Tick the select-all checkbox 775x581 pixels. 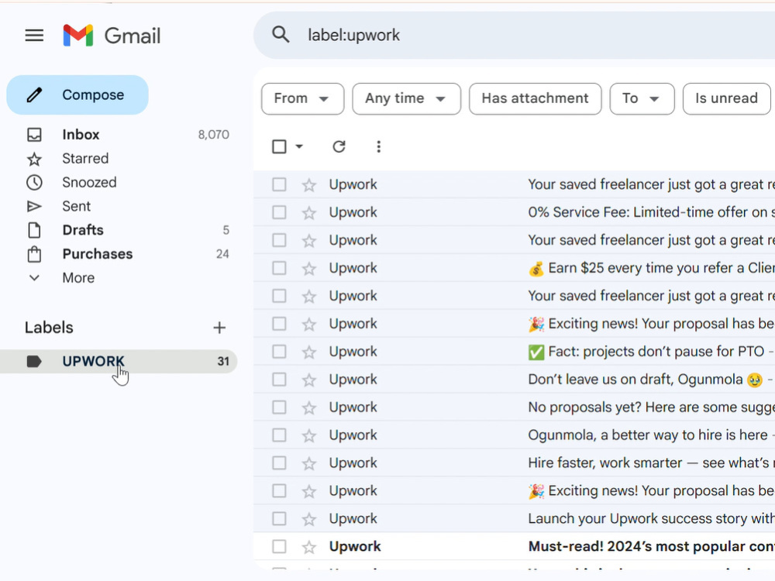pos(279,146)
